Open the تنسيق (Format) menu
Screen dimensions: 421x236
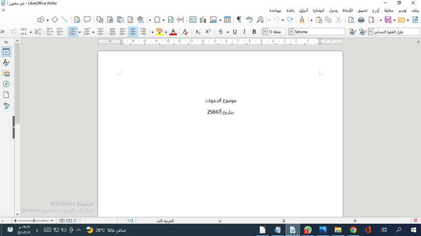(x=363, y=10)
